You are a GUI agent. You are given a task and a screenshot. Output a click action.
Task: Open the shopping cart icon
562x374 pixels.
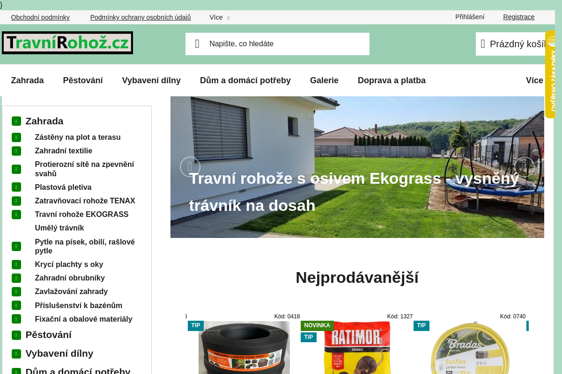[x=483, y=44]
